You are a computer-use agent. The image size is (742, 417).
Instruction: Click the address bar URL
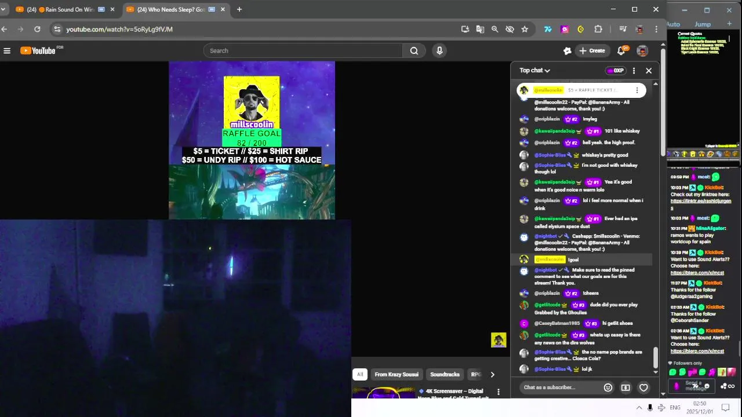click(x=119, y=29)
